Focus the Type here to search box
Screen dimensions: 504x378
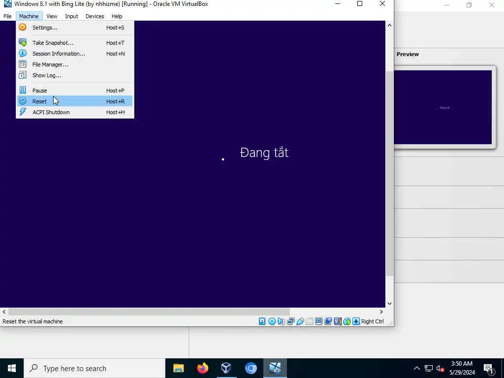coord(94,368)
